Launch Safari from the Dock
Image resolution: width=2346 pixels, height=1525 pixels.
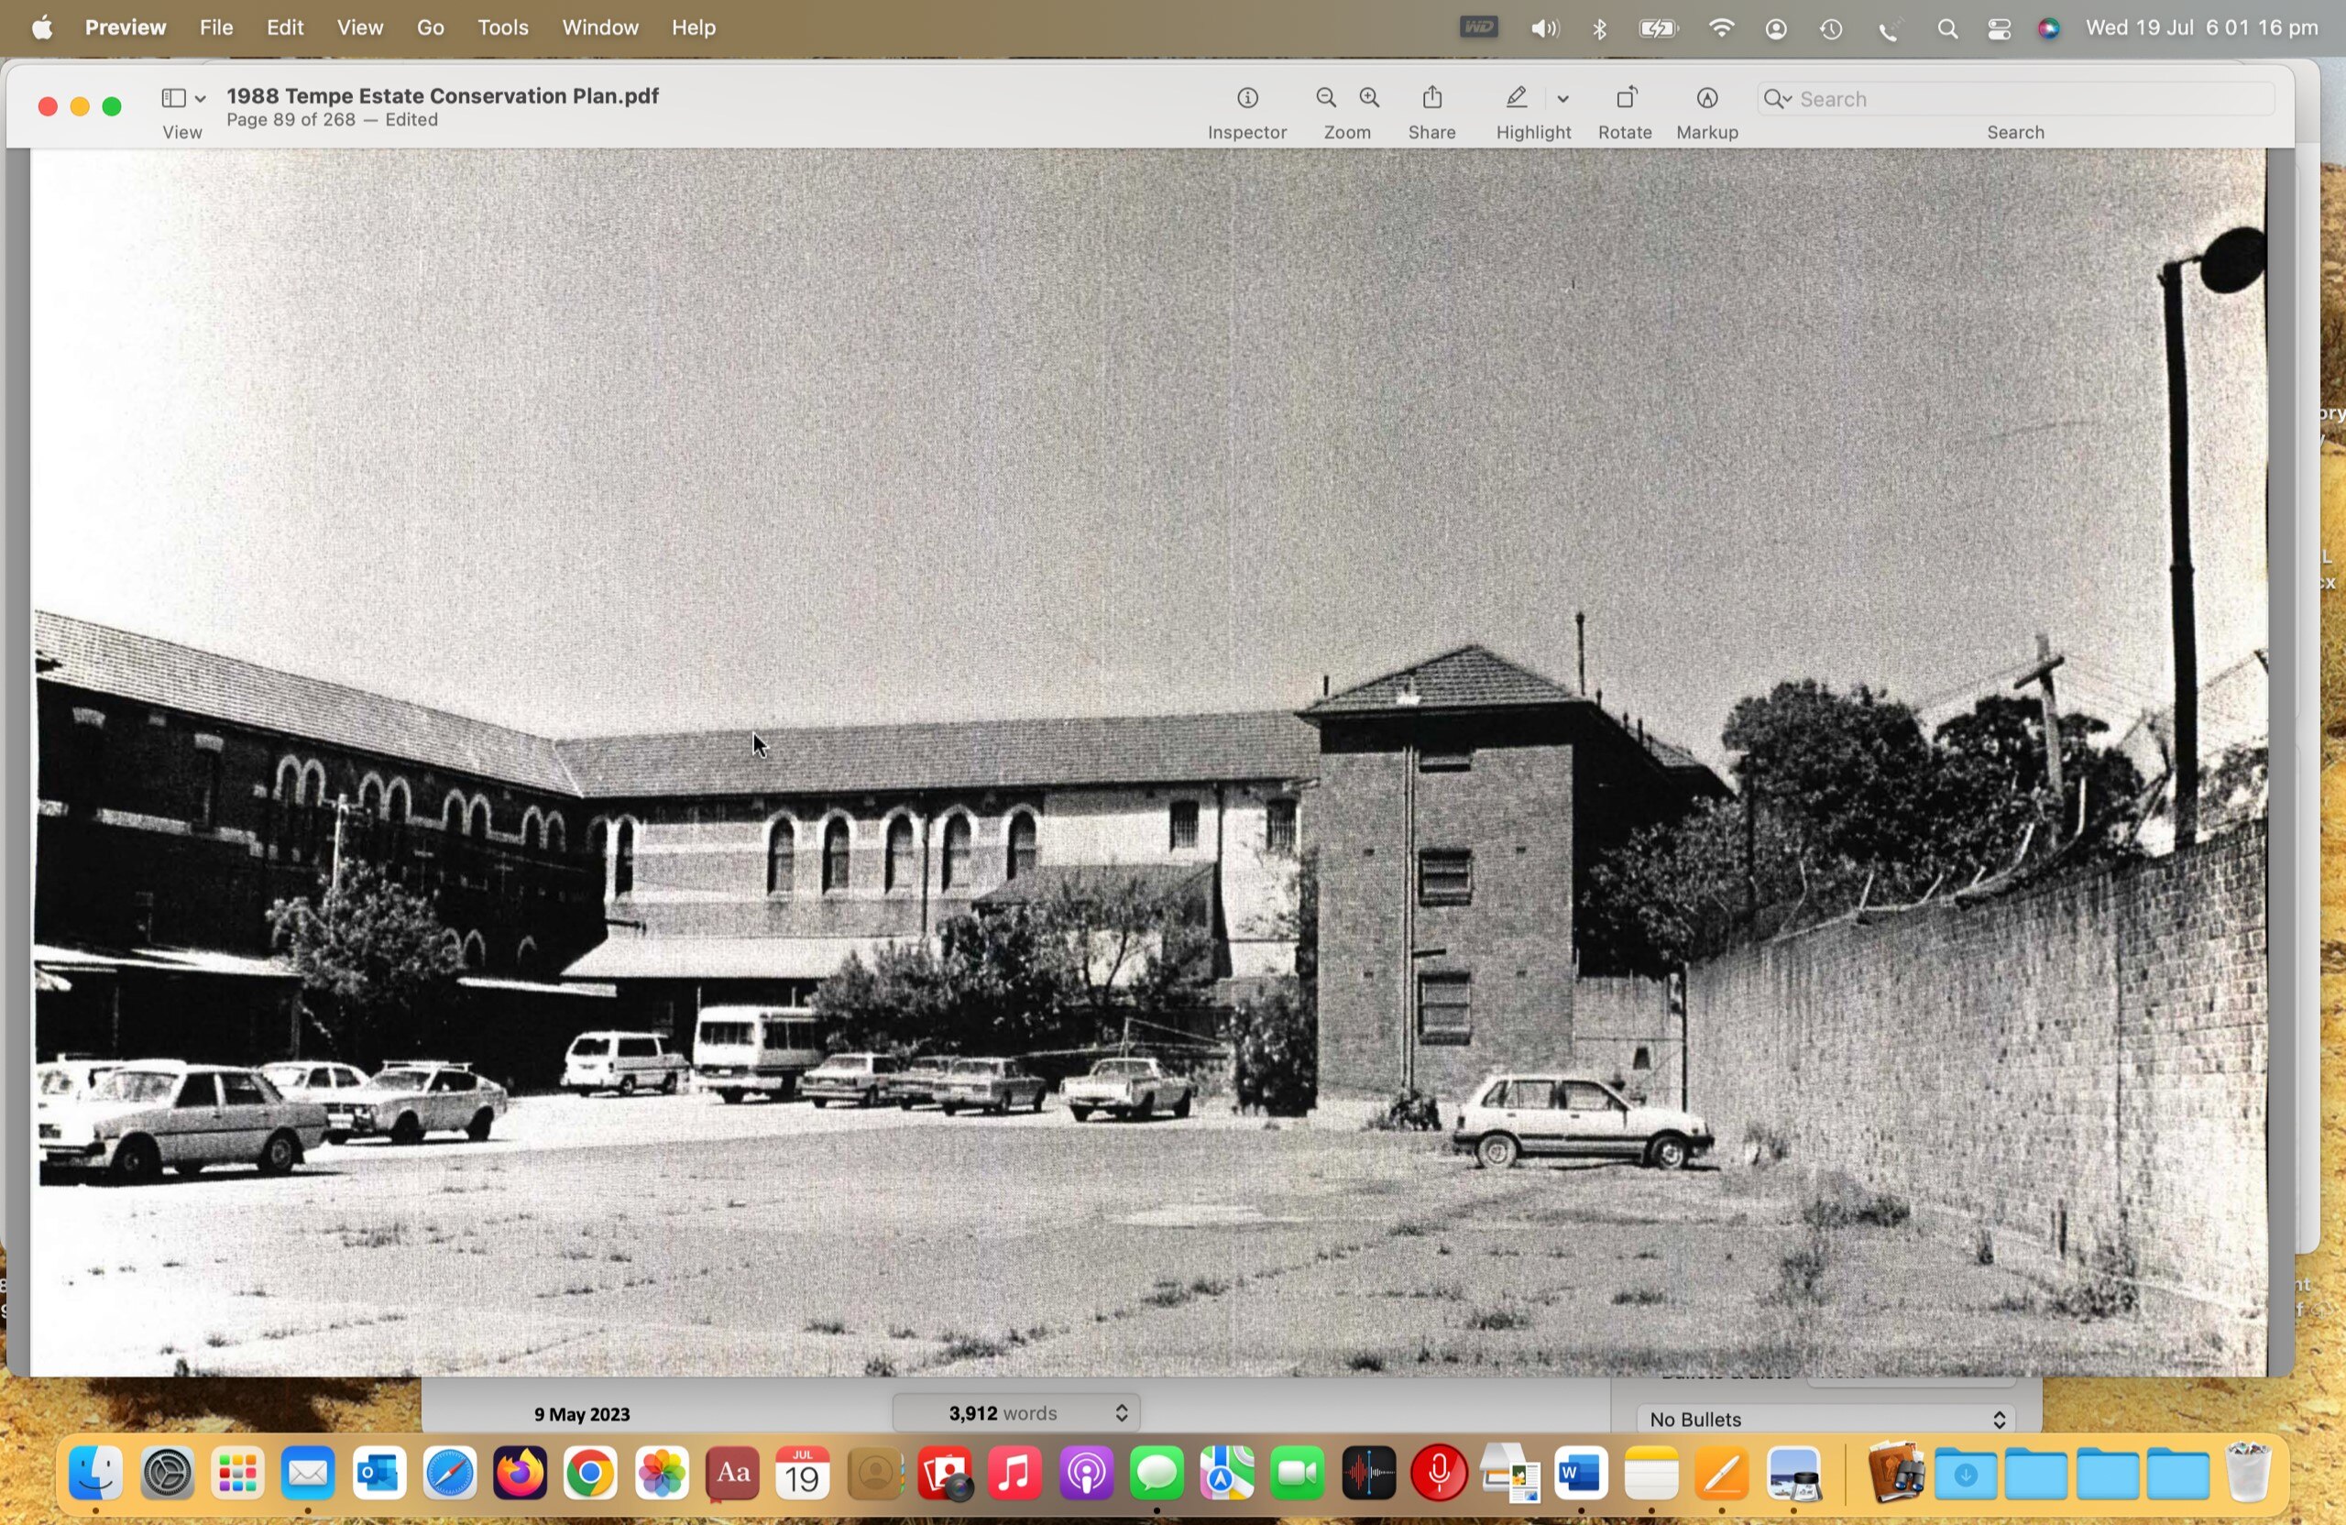[x=451, y=1474]
